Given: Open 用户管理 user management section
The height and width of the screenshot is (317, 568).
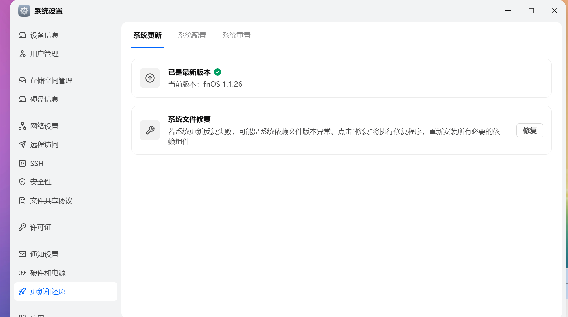Looking at the screenshot, I should 44,53.
